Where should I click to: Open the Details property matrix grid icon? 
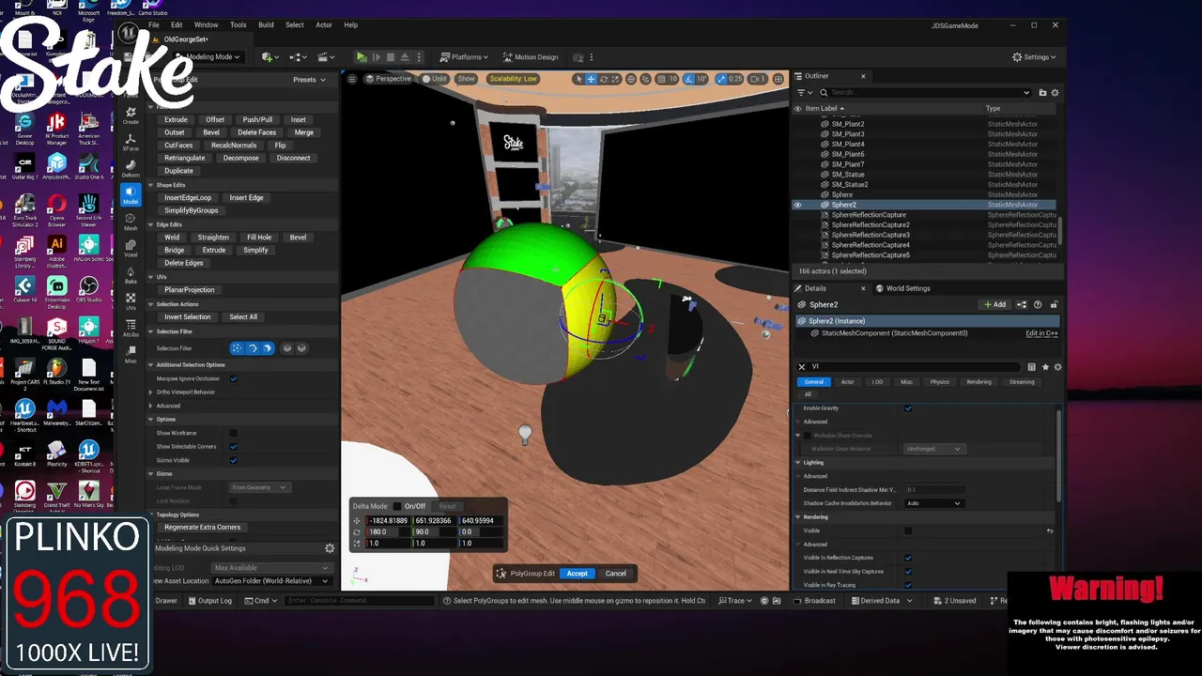click(1032, 367)
